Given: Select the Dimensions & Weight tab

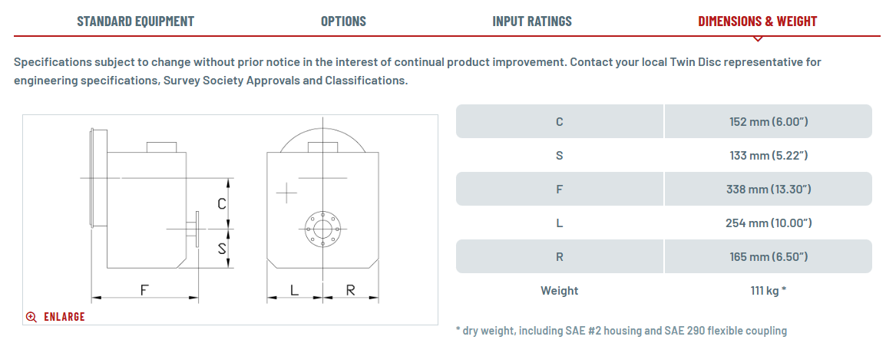Looking at the screenshot, I should coord(757,21).
